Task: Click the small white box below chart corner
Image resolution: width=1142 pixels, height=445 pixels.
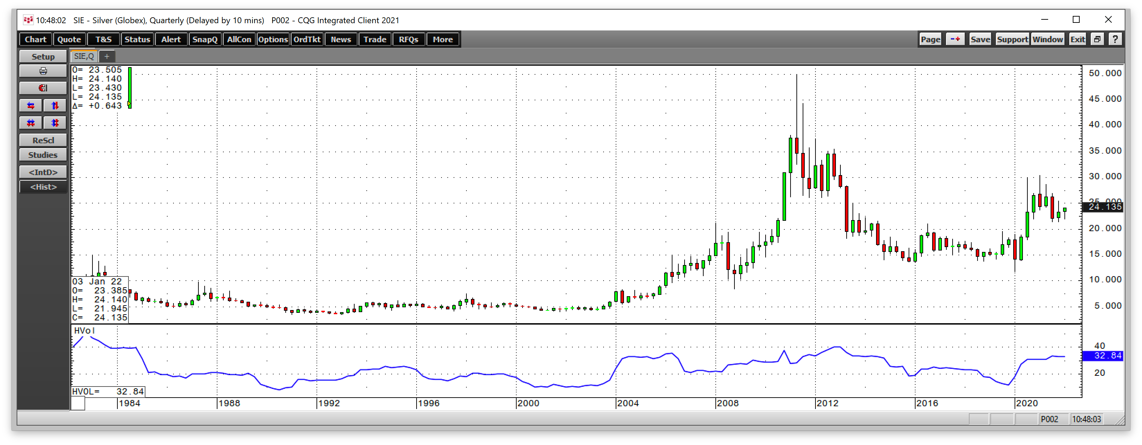Action: pos(78,404)
